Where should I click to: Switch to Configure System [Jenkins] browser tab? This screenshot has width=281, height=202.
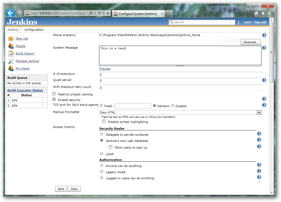138,14
